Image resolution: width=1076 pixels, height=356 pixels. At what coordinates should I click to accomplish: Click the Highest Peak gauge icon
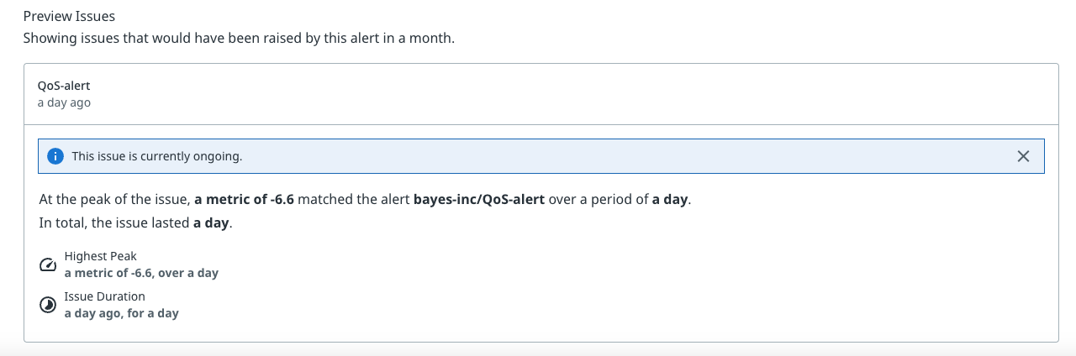(48, 265)
